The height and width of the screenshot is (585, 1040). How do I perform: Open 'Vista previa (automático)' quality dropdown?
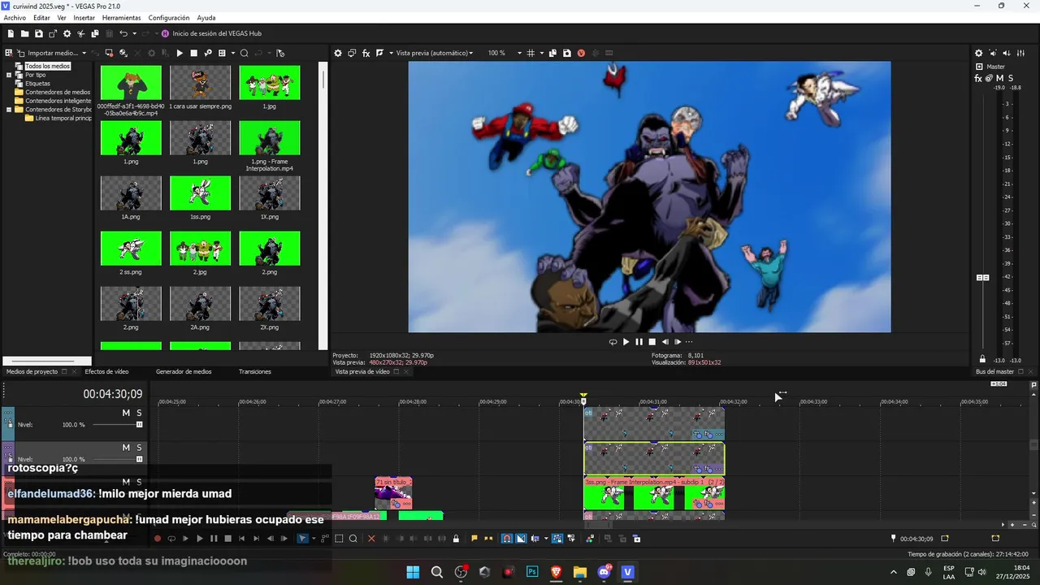pos(435,53)
